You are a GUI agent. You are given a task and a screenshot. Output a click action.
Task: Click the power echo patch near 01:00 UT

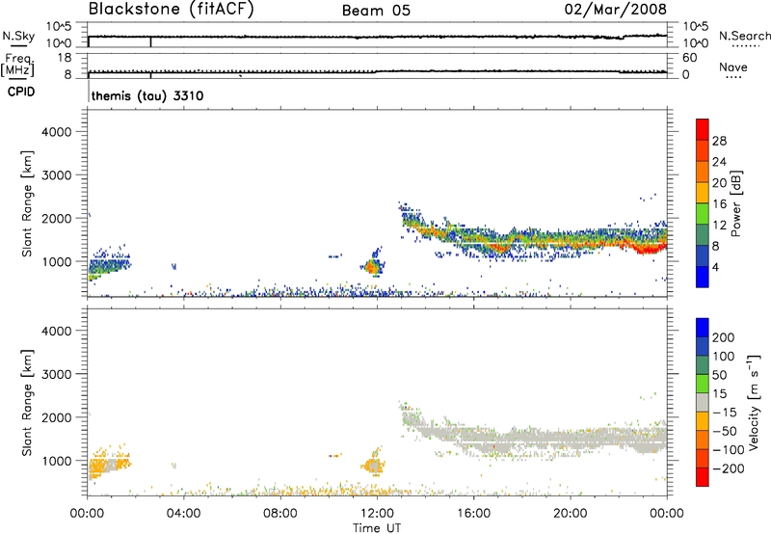(x=108, y=265)
